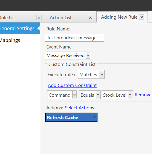Remove the Command Equals Stock Level constraint

pyautogui.click(x=143, y=95)
